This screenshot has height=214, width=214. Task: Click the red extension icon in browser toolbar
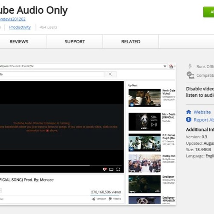tap(171, 66)
